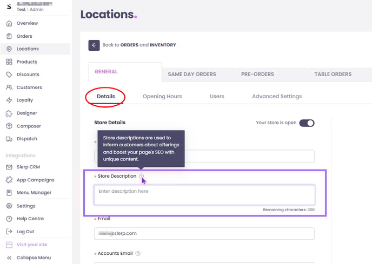Click Accounts Email help question icon
The height and width of the screenshot is (264, 372).
coord(138,253)
